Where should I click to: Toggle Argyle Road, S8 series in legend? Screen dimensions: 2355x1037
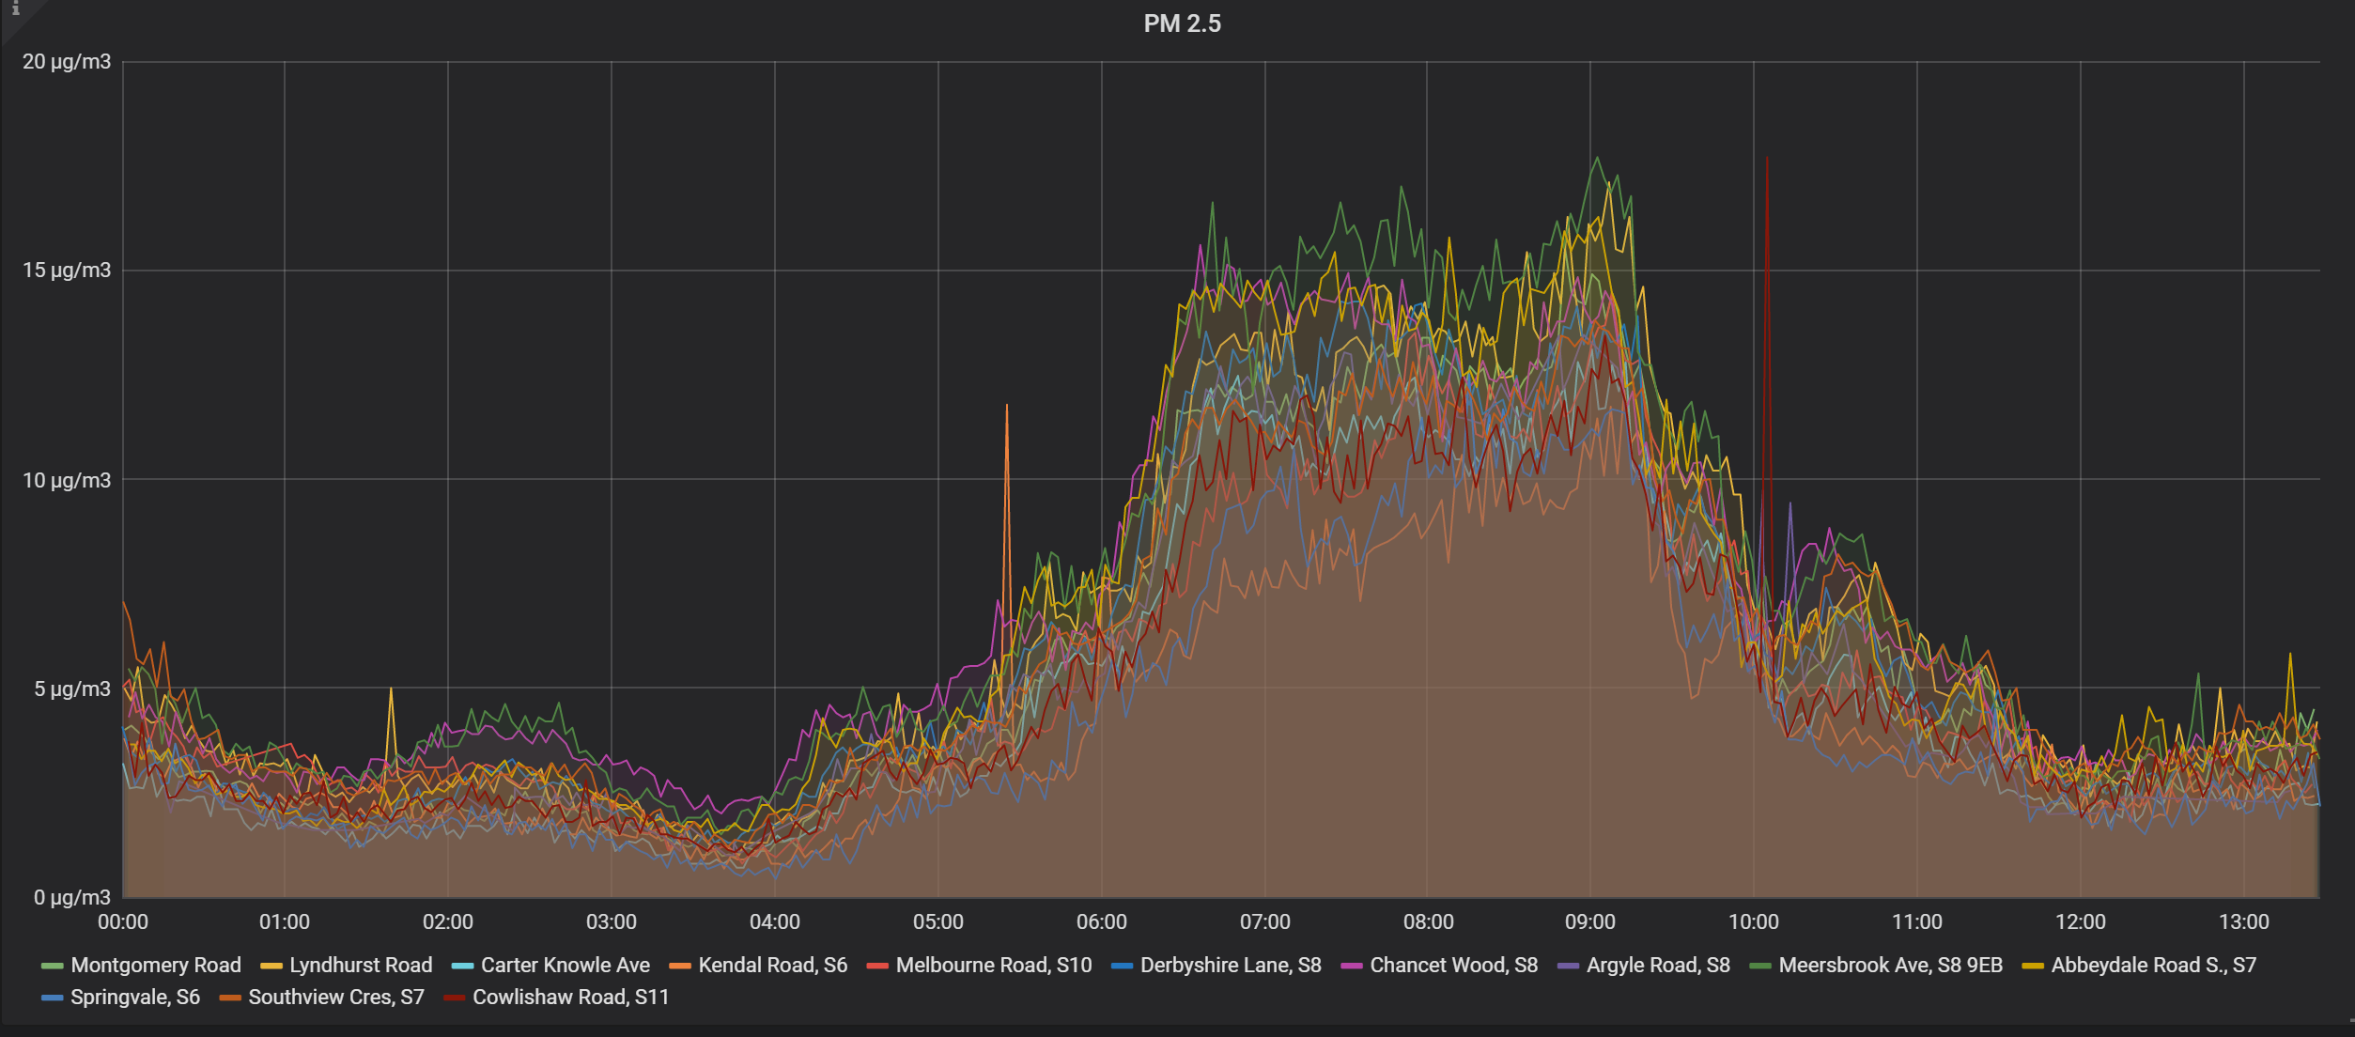point(1658,965)
